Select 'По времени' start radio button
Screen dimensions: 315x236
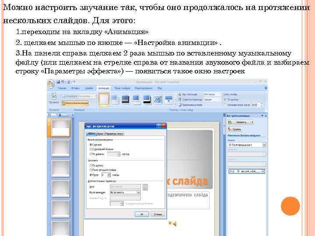pos(91,154)
